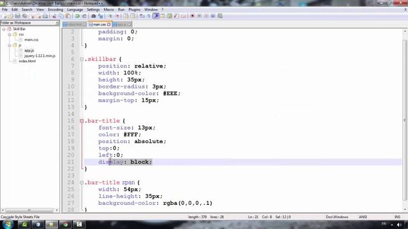Select main.css in the workspace tree
Viewport: 408px width, 229px height.
click(x=31, y=39)
